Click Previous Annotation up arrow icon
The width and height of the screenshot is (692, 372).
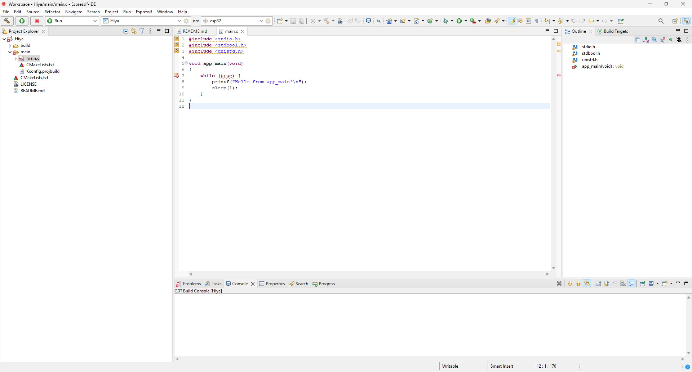coord(561,21)
